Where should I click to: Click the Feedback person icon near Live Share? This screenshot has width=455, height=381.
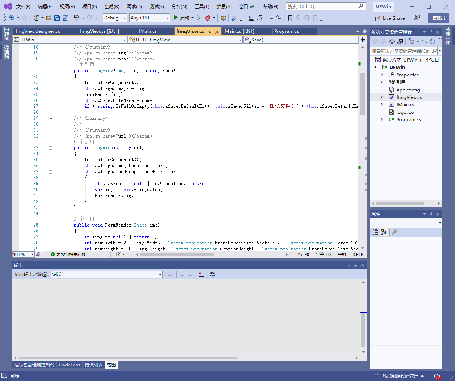click(x=417, y=18)
